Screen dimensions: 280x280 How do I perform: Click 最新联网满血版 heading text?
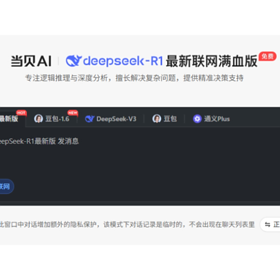(x=211, y=61)
